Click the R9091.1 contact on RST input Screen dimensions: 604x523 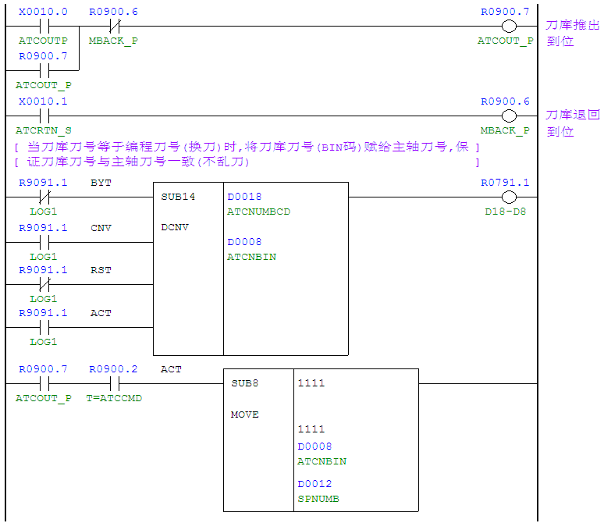pos(43,284)
